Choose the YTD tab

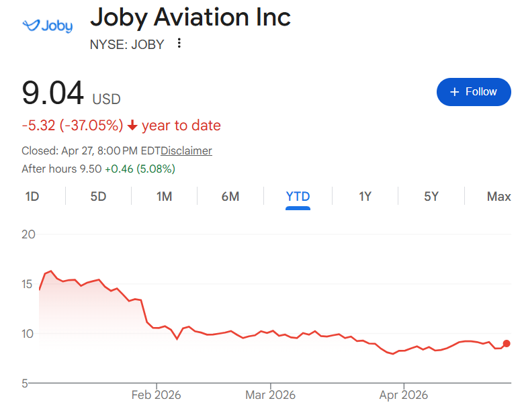pyautogui.click(x=298, y=197)
